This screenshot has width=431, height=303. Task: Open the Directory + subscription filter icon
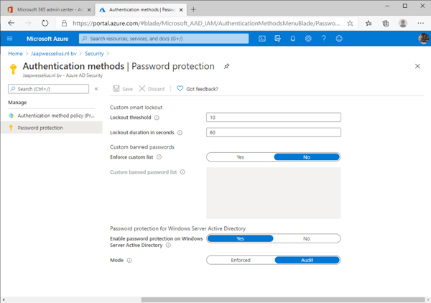[277, 39]
